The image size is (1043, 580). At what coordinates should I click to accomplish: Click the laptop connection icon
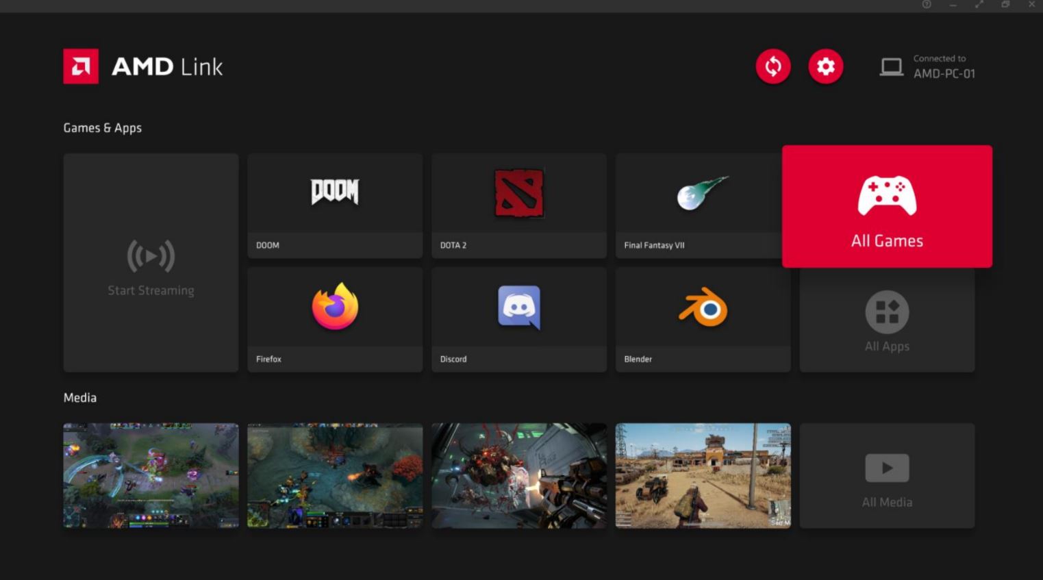coord(891,67)
